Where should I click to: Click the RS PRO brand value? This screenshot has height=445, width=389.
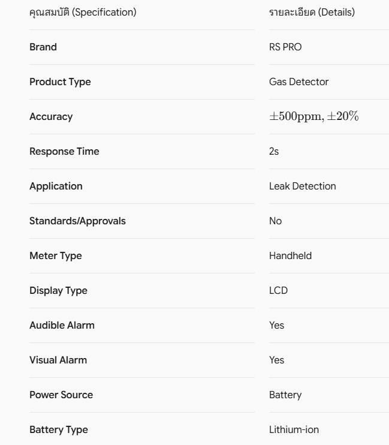pos(285,47)
